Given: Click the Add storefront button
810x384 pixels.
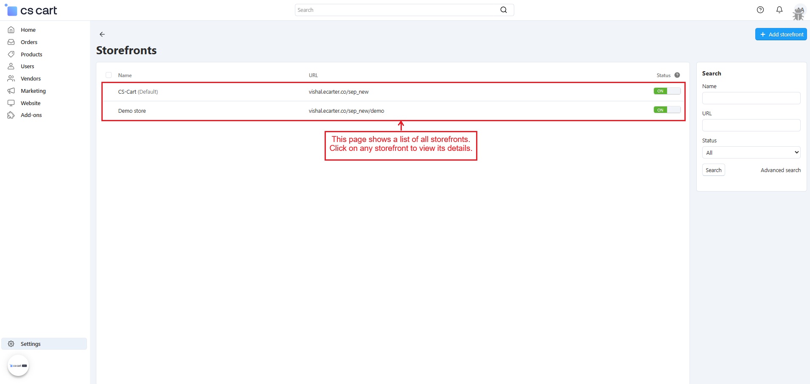Looking at the screenshot, I should click(x=781, y=34).
